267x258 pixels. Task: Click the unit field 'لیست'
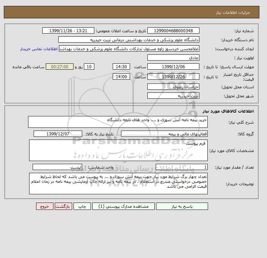(57, 167)
